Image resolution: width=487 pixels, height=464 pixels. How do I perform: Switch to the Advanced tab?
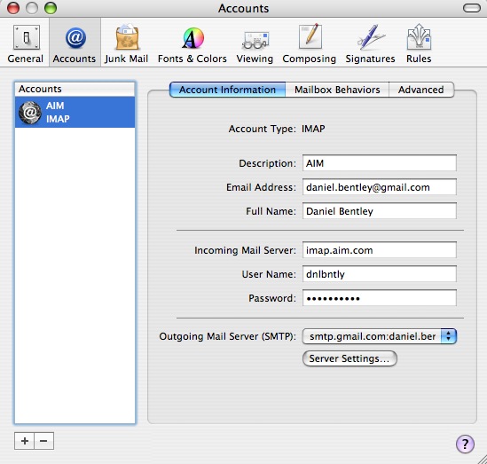point(421,90)
